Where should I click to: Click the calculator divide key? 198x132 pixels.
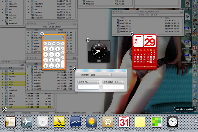[x=63, y=44]
